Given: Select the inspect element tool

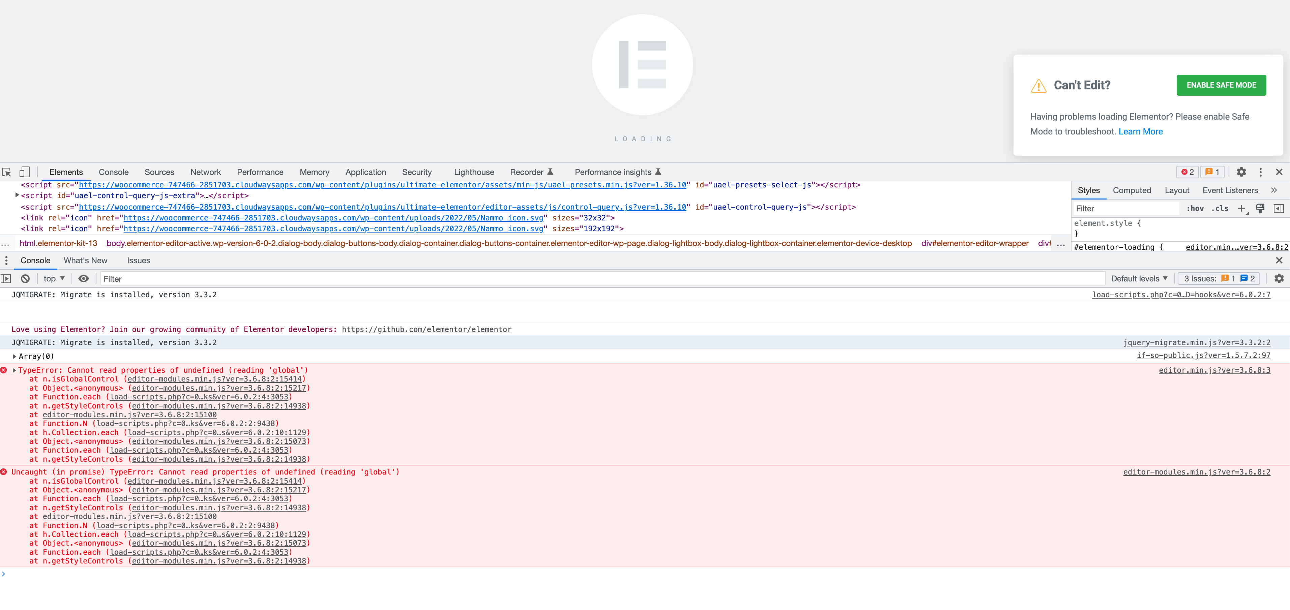Looking at the screenshot, I should coord(6,172).
